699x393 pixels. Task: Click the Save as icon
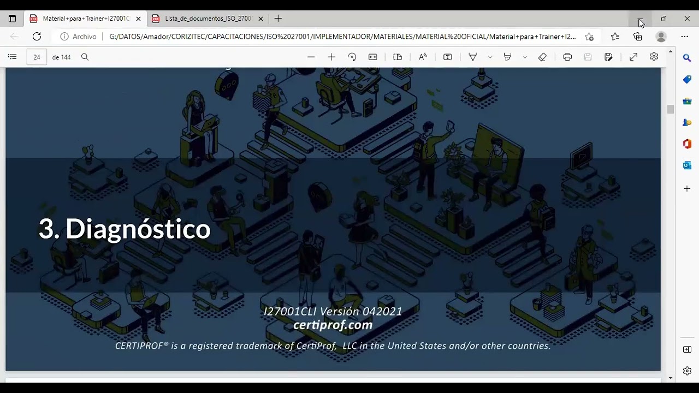point(608,57)
